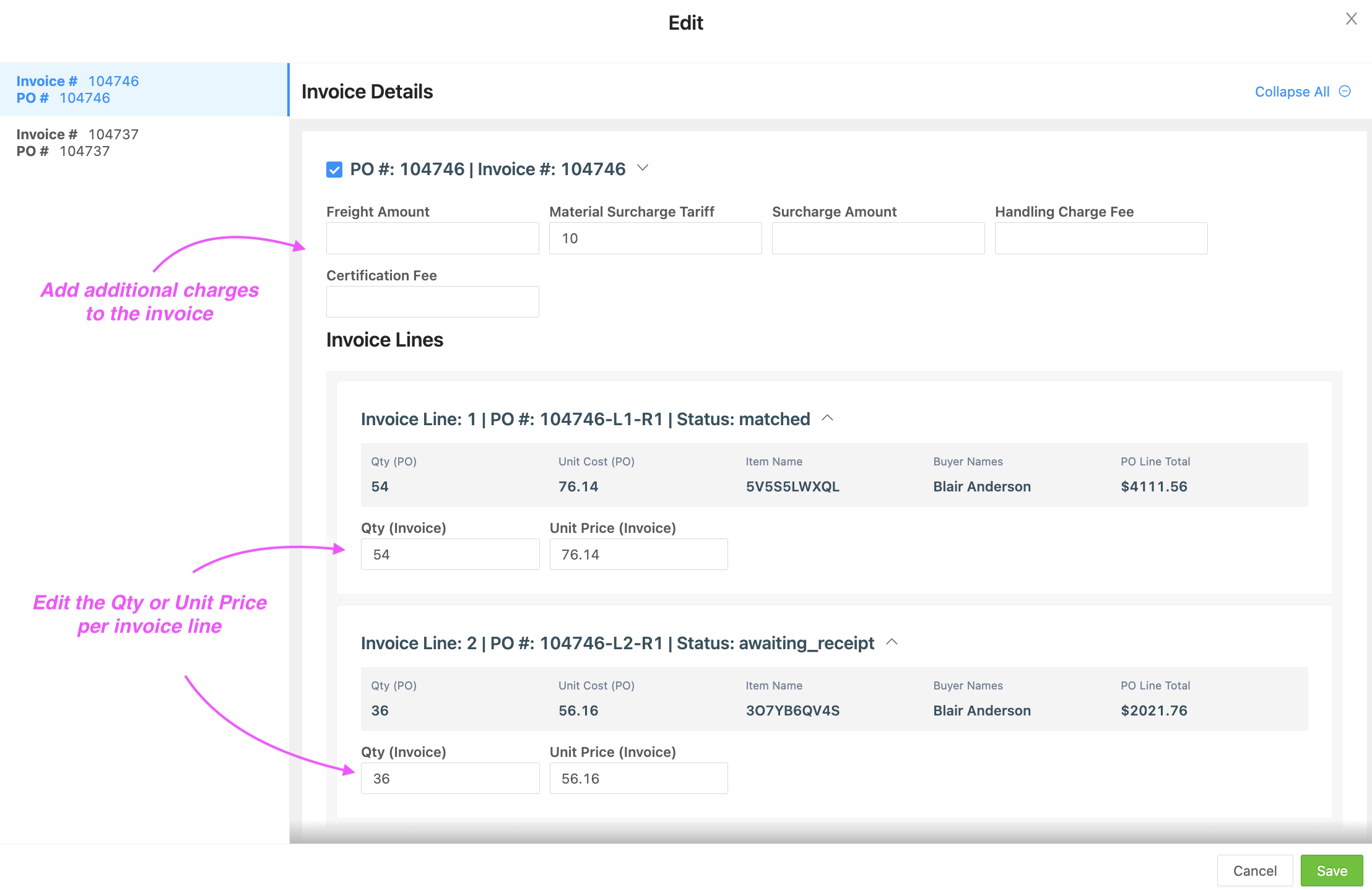Select Invoice # 104746 in the sidebar
Viewport: 1372px width, 890px height.
pyautogui.click(x=144, y=90)
